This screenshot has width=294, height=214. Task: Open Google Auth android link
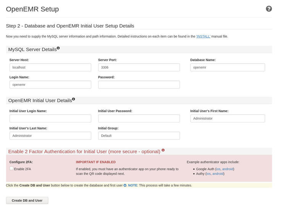[x=228, y=169]
